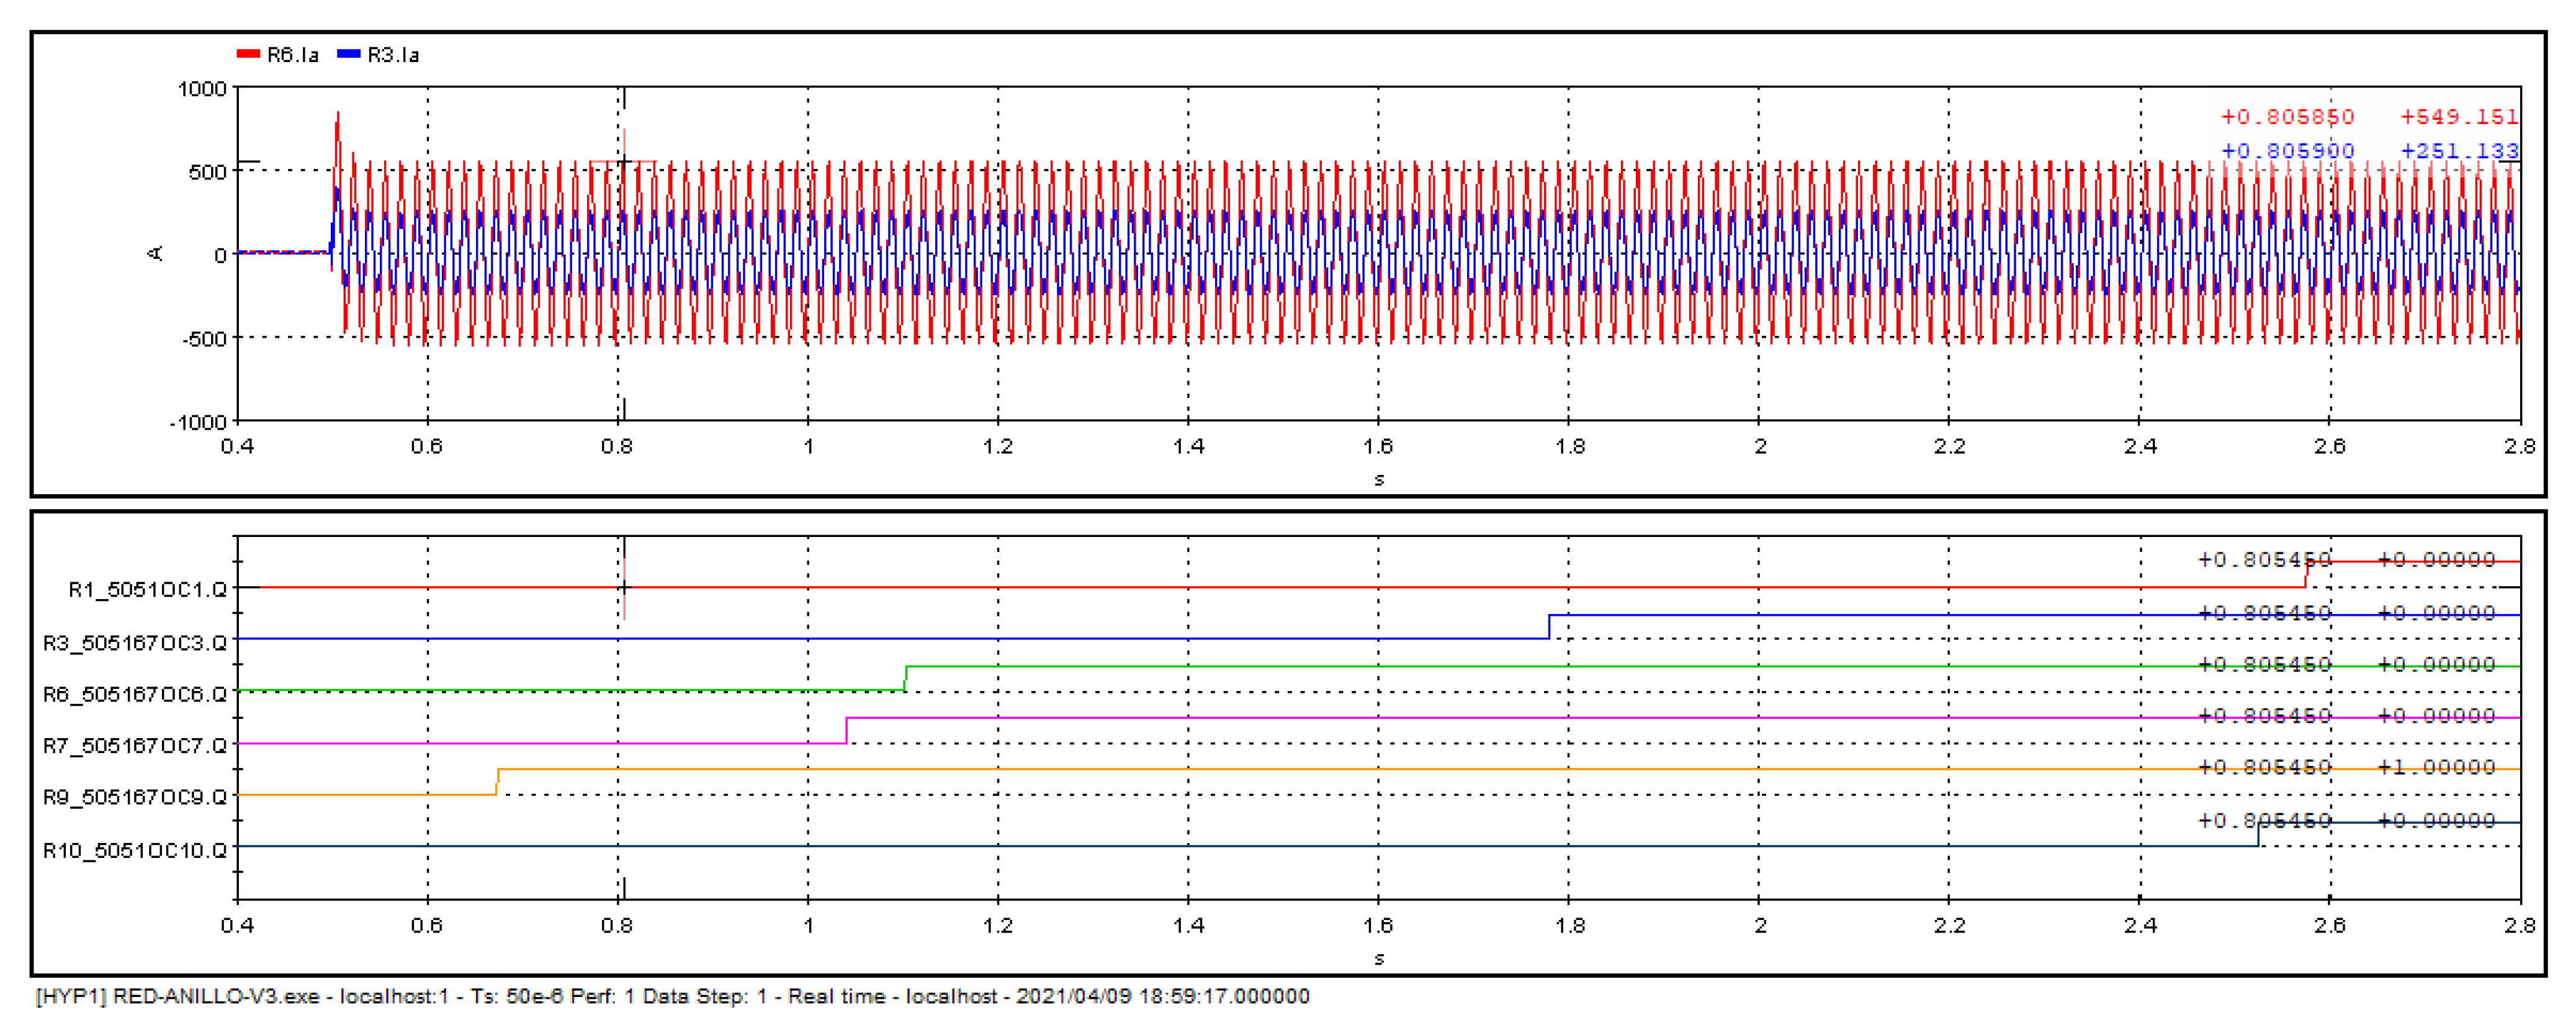The image size is (2576, 1033).
Task: Select the R7_505167OC7.Q signal label
Action: click(x=134, y=745)
